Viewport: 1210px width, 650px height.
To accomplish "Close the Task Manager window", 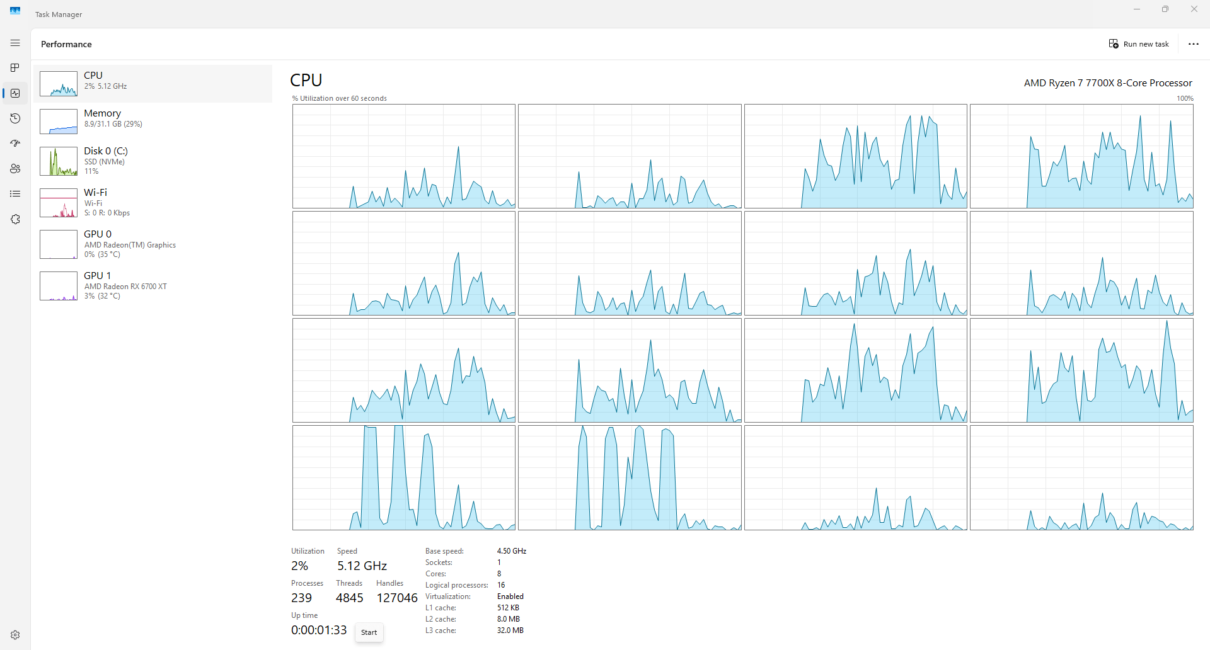I will (x=1194, y=9).
